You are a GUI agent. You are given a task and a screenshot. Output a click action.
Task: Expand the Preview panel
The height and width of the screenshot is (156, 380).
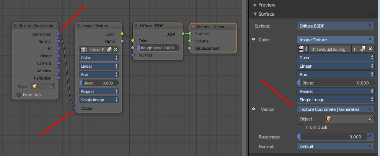click(x=255, y=5)
